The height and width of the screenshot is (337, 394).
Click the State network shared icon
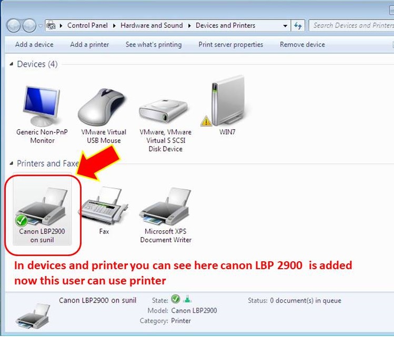(x=187, y=299)
